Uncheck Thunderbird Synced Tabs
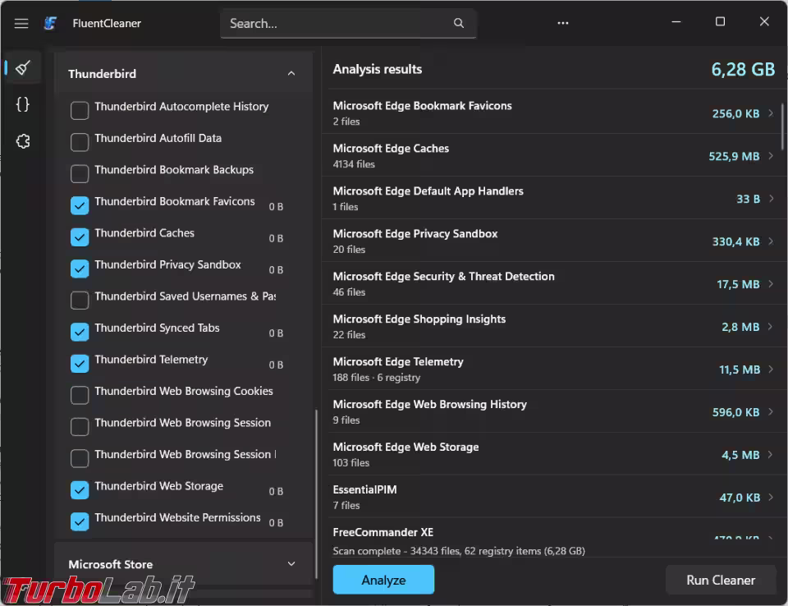788x606 pixels. pos(80,332)
